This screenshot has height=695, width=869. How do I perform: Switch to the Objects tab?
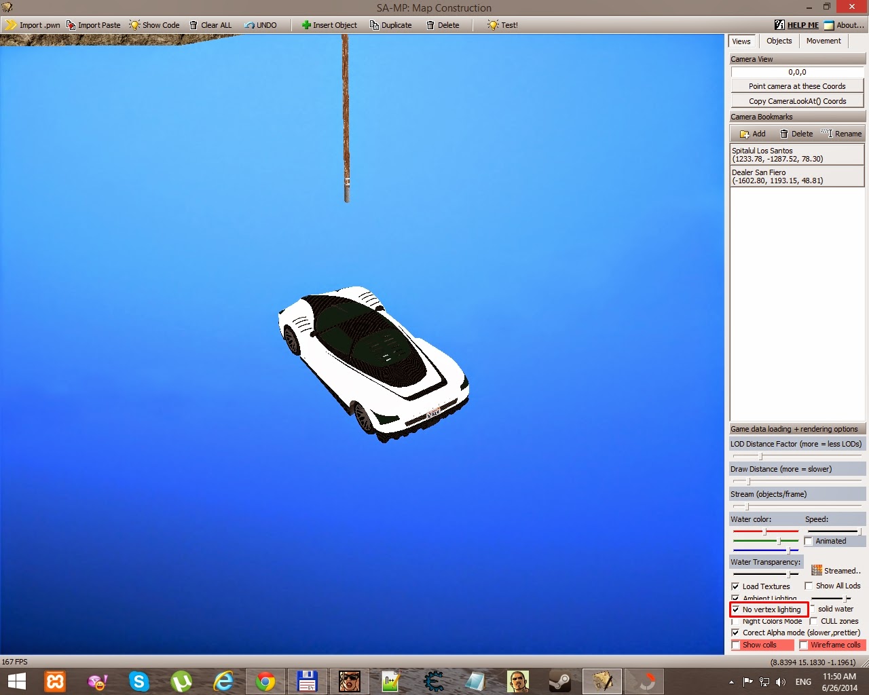click(x=779, y=41)
